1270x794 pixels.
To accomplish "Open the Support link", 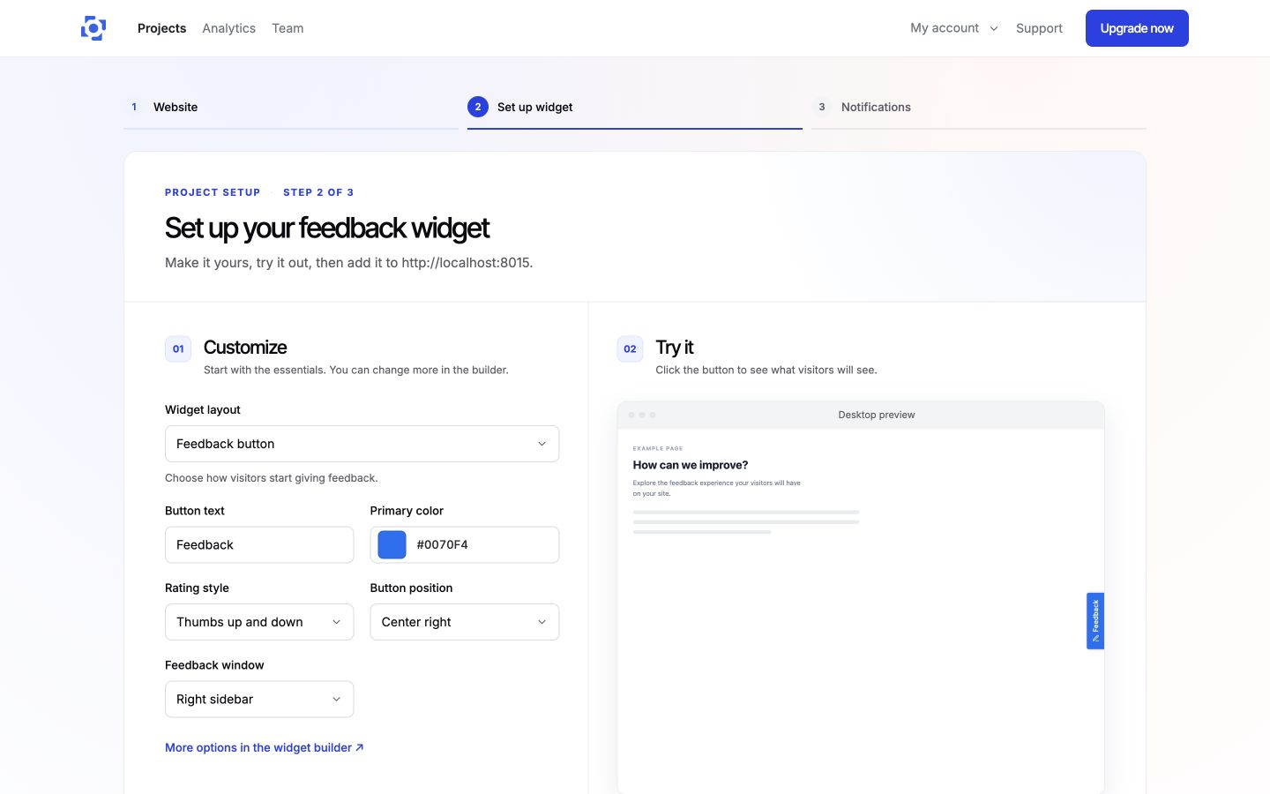I will (1039, 28).
